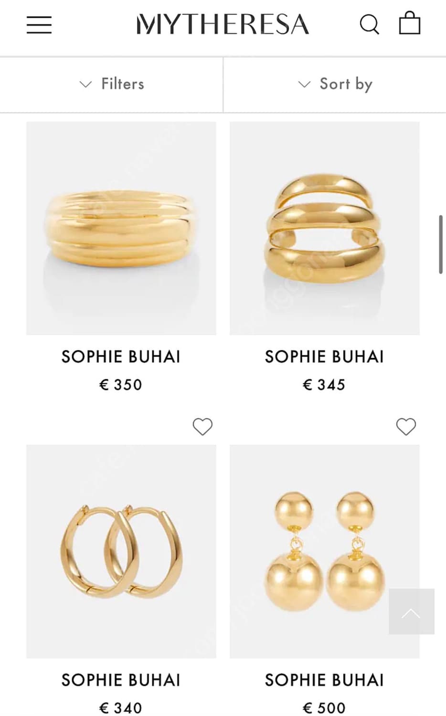Toggle wishlist heart above hoop earrings
This screenshot has width=446, height=716.
click(x=202, y=426)
